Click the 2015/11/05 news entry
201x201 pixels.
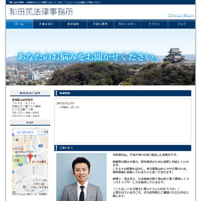click(x=65, y=104)
